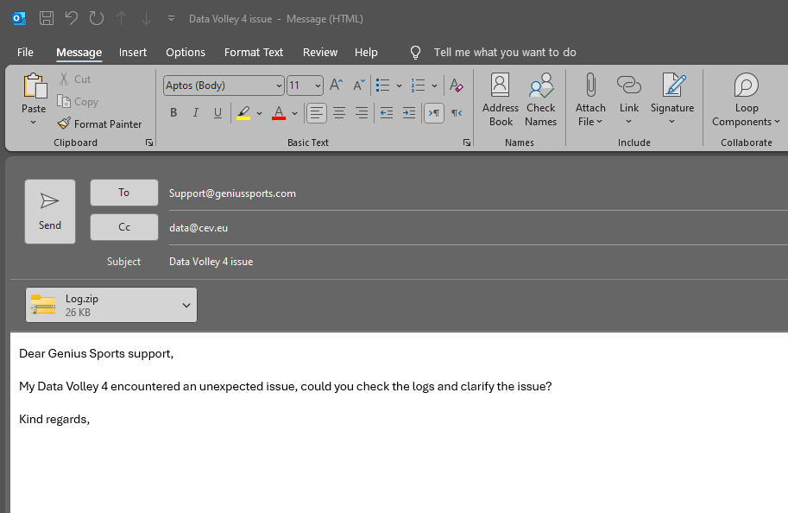
Task: Expand highlight color dropdown arrow
Action: pyautogui.click(x=259, y=113)
